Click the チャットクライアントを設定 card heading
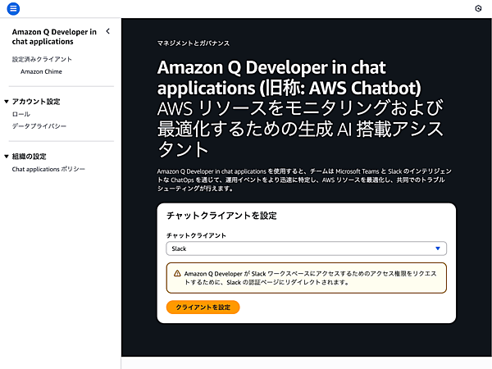Image resolution: width=492 pixels, height=369 pixels. tap(221, 216)
